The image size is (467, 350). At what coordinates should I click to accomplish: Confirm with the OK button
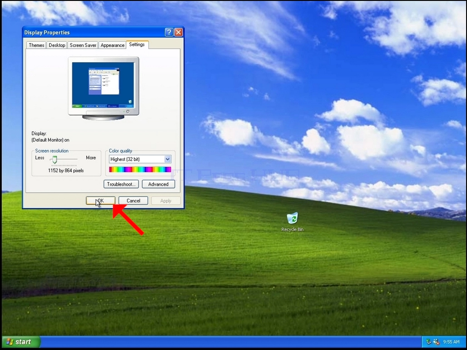[100, 201]
